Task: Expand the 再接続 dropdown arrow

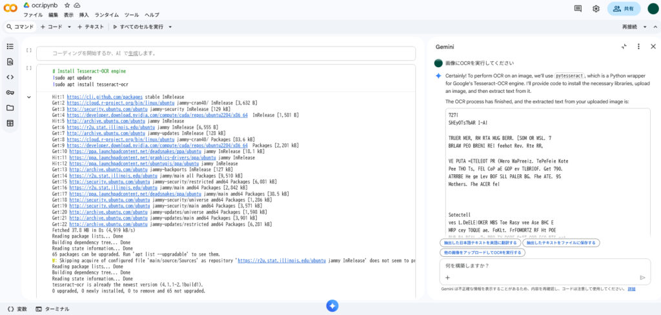Action: coord(643,27)
